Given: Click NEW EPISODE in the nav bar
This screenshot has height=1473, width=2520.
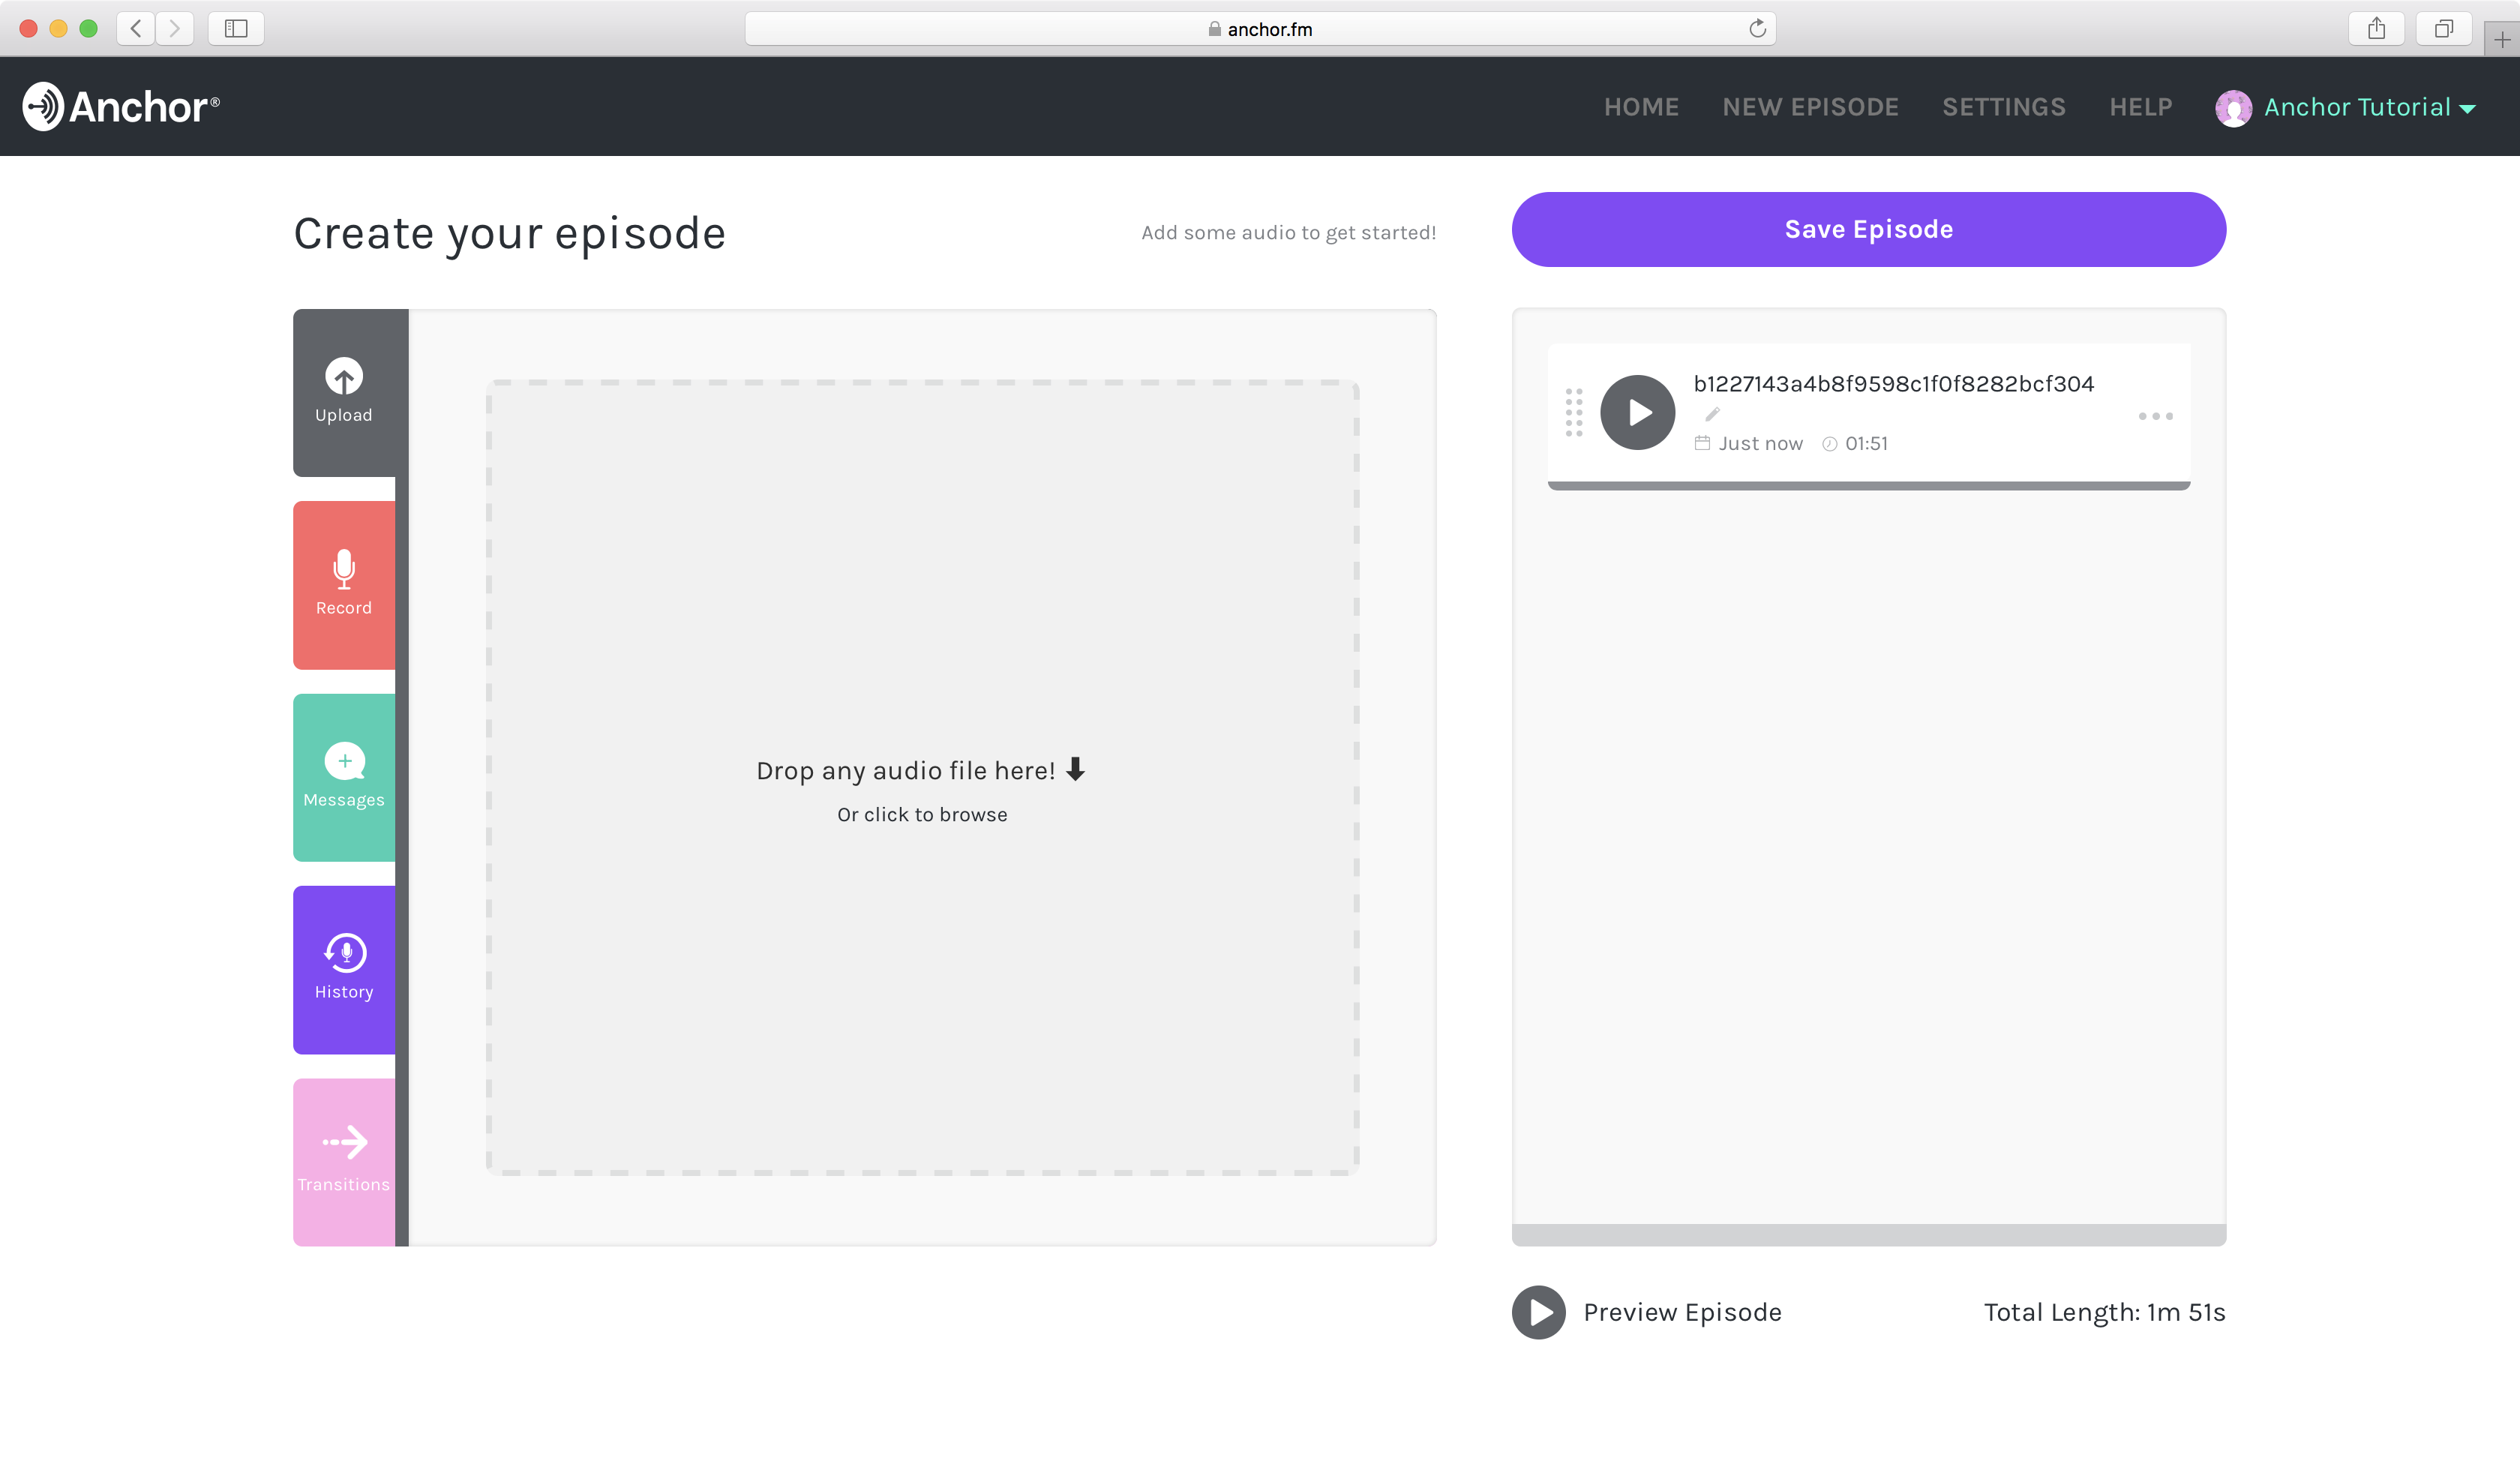Looking at the screenshot, I should [1810, 107].
